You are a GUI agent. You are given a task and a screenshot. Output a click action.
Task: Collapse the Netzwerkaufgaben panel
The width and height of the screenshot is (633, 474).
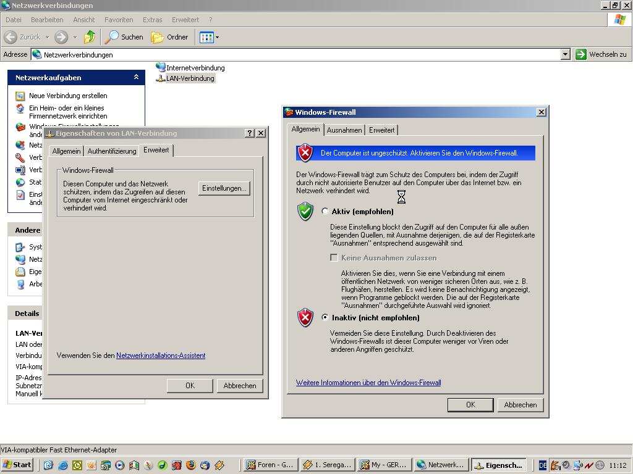(136, 77)
